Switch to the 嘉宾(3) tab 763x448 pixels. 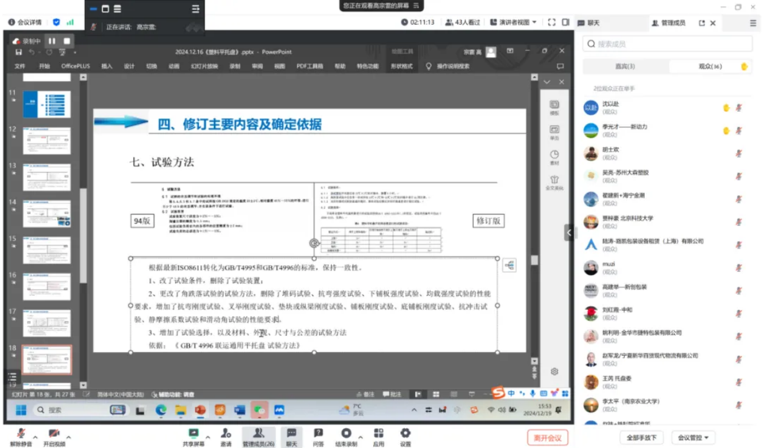pyautogui.click(x=625, y=66)
